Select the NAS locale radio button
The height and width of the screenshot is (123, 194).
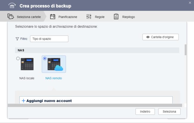point(18,59)
